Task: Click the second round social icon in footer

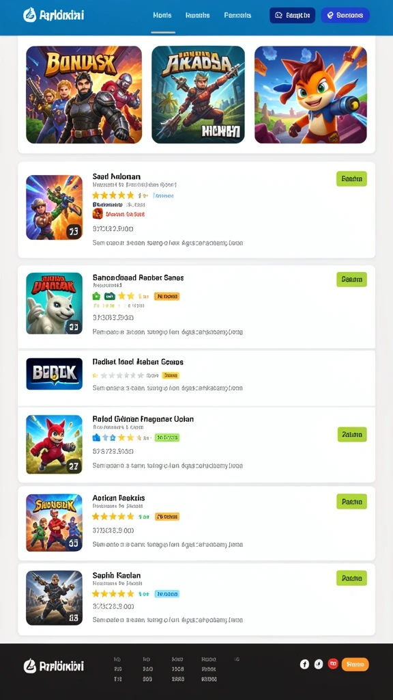Action: pyautogui.click(x=318, y=664)
